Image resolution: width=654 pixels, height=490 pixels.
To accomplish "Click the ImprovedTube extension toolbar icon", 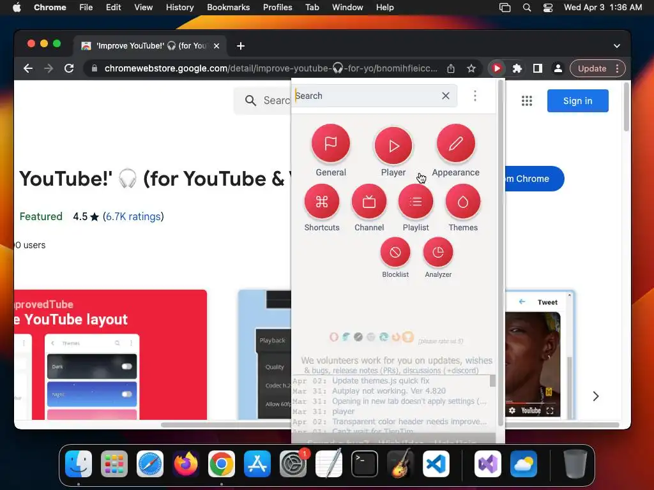I will click(x=496, y=68).
